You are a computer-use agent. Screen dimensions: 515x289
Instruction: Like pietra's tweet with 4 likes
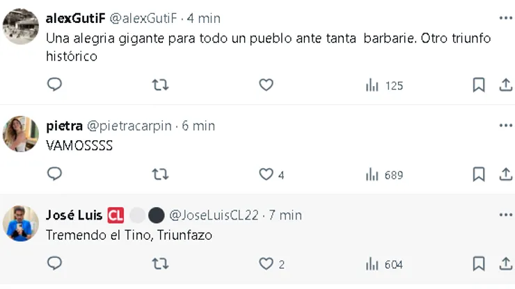tap(266, 174)
